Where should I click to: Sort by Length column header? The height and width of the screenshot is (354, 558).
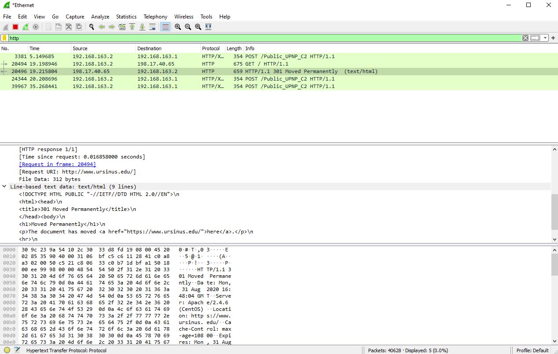tap(234, 48)
